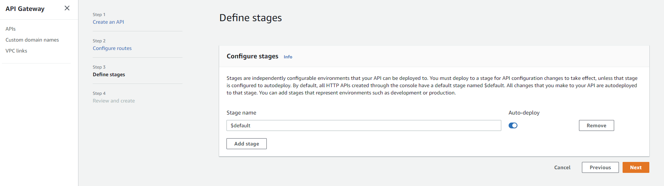Click the Stage name field label
The height and width of the screenshot is (186, 664).
pyautogui.click(x=241, y=113)
